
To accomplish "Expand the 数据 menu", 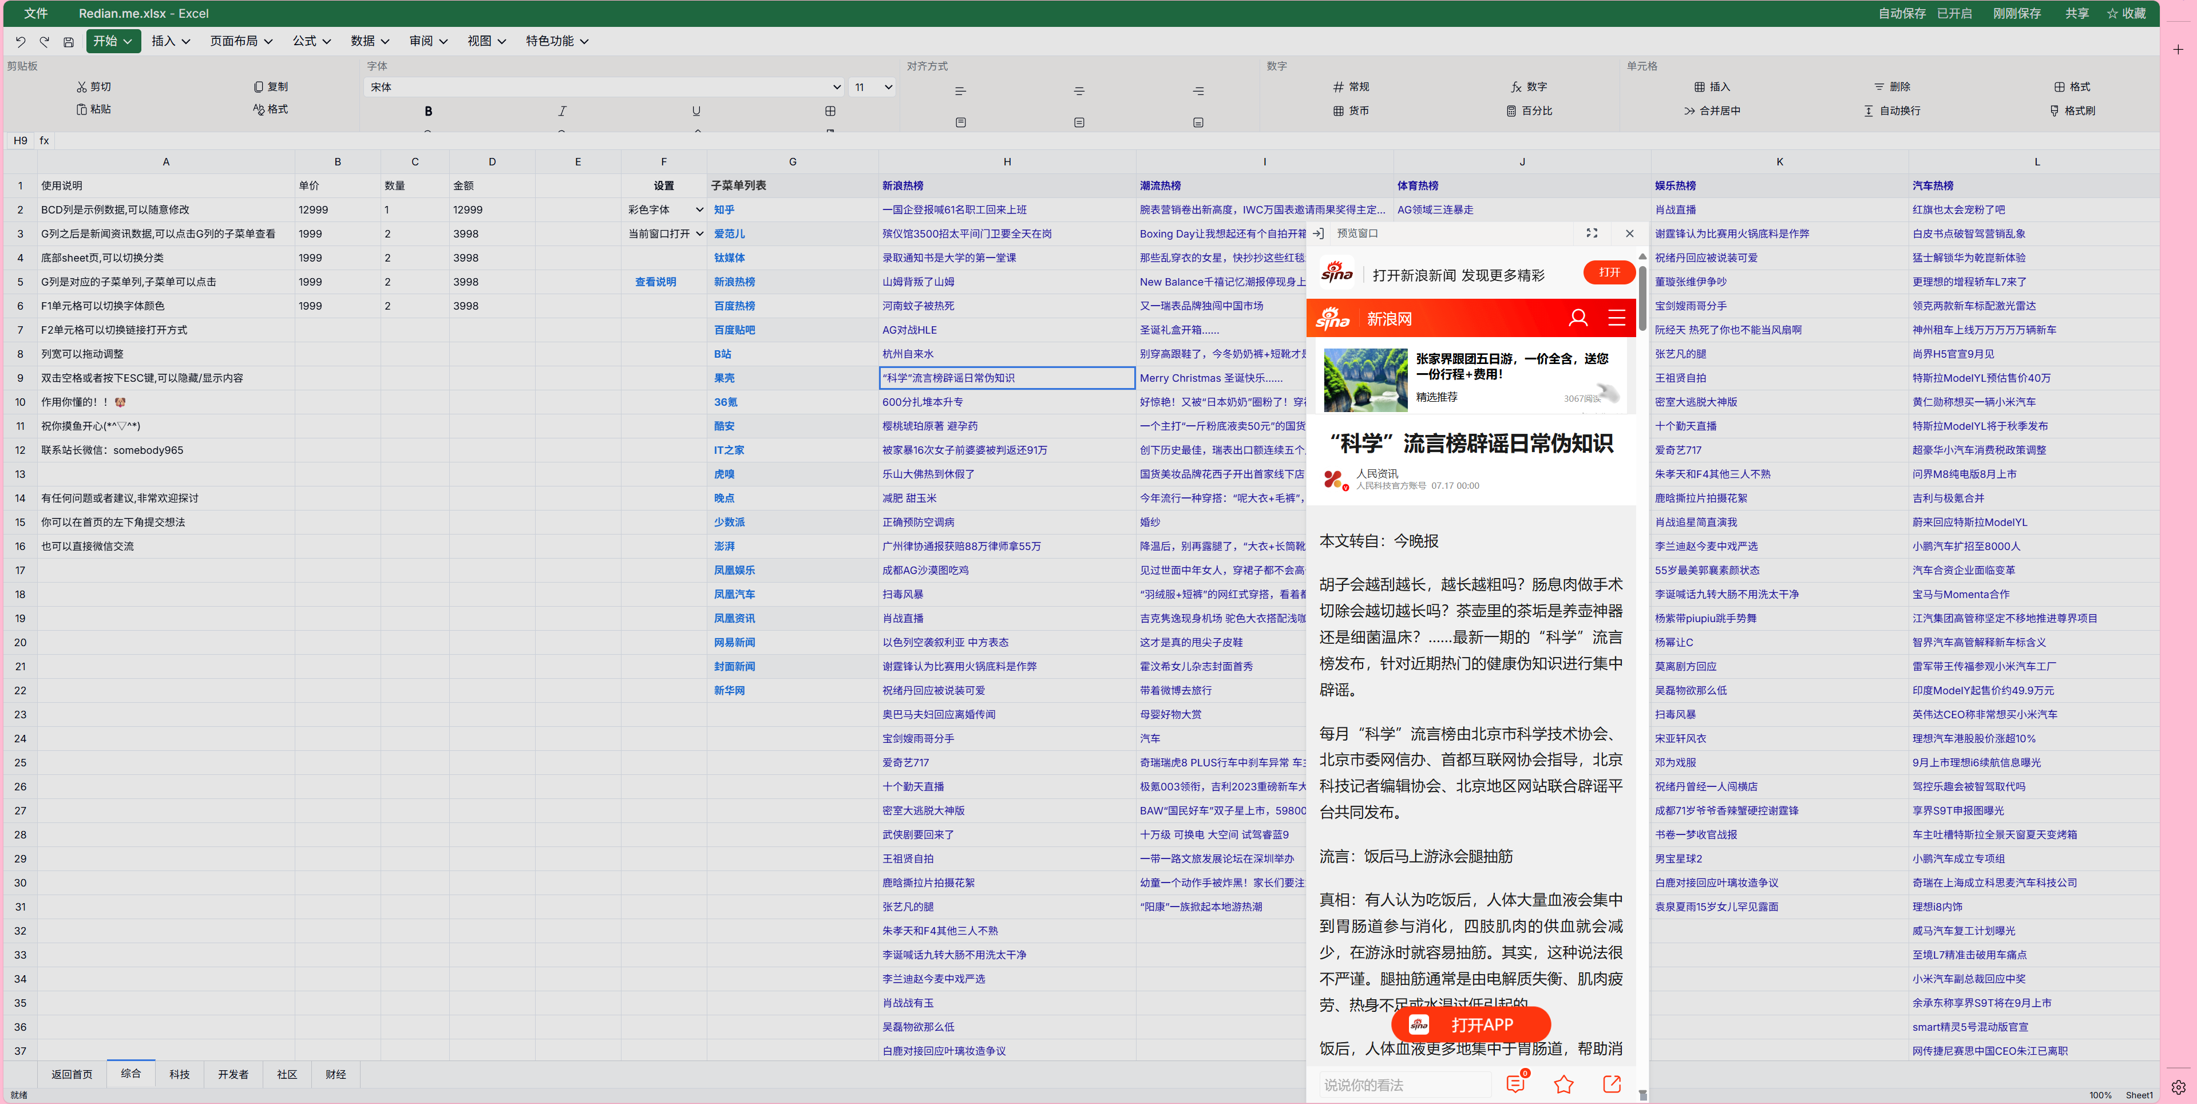I will tap(369, 41).
